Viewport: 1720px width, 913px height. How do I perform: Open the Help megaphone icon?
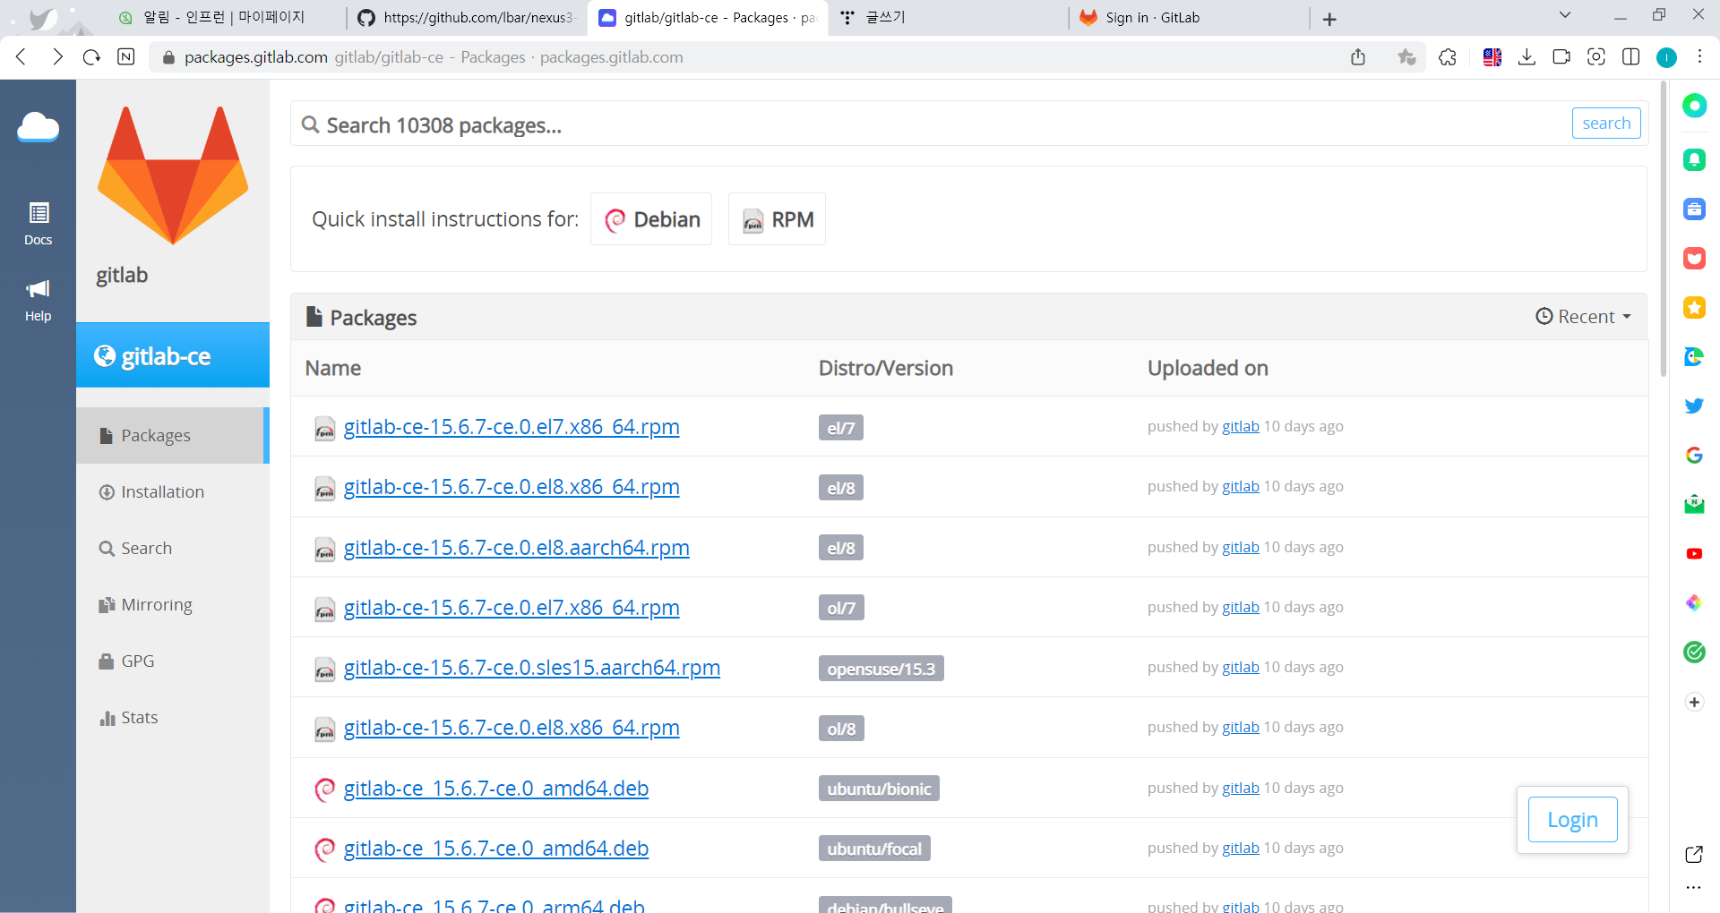pyautogui.click(x=38, y=301)
